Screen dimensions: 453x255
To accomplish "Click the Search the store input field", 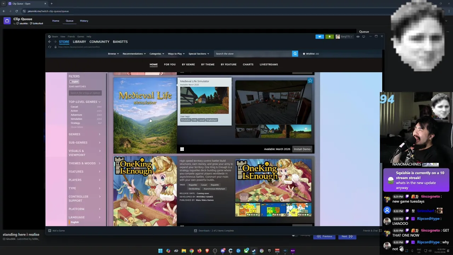I will tap(253, 54).
